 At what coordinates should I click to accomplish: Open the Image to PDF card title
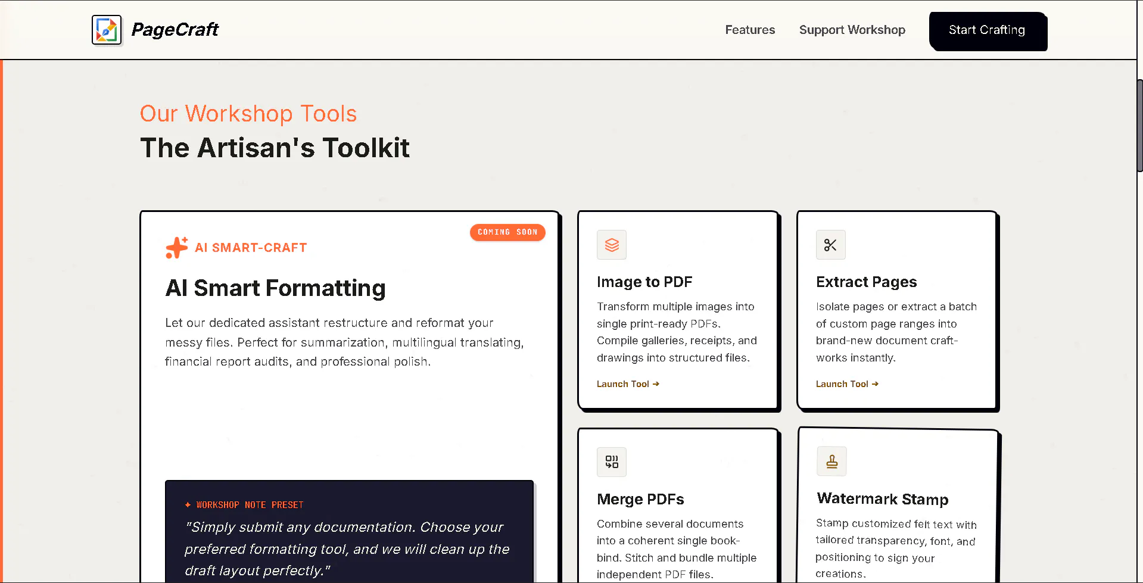click(x=644, y=282)
